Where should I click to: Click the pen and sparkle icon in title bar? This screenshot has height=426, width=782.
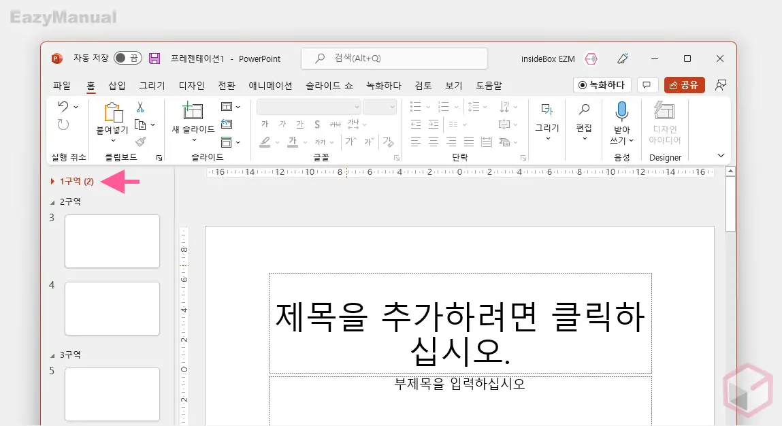[x=623, y=59]
